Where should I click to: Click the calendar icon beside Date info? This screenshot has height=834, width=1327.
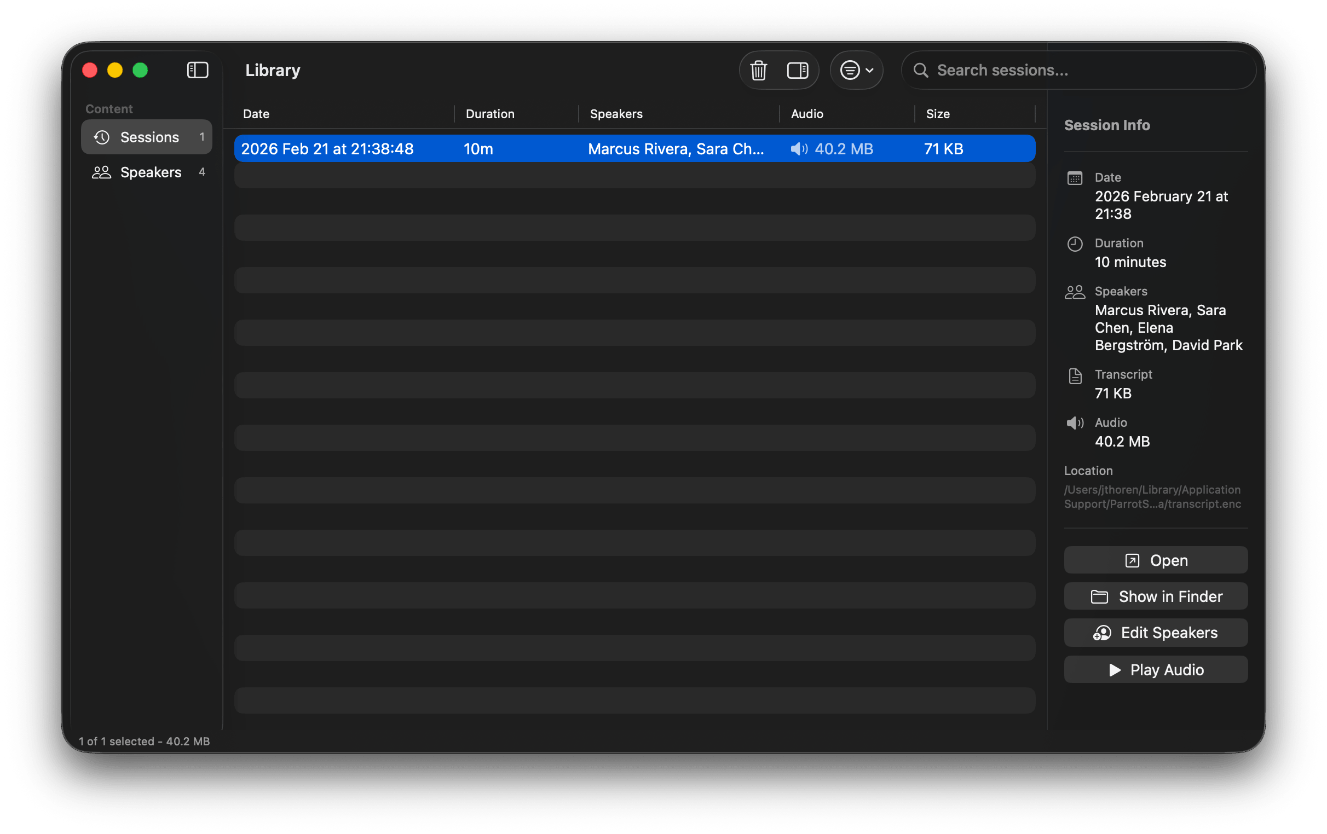coord(1075,178)
